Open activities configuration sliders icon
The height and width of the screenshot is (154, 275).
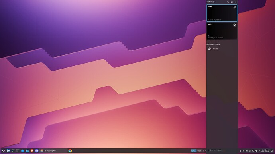pyautogui.click(x=232, y=2)
